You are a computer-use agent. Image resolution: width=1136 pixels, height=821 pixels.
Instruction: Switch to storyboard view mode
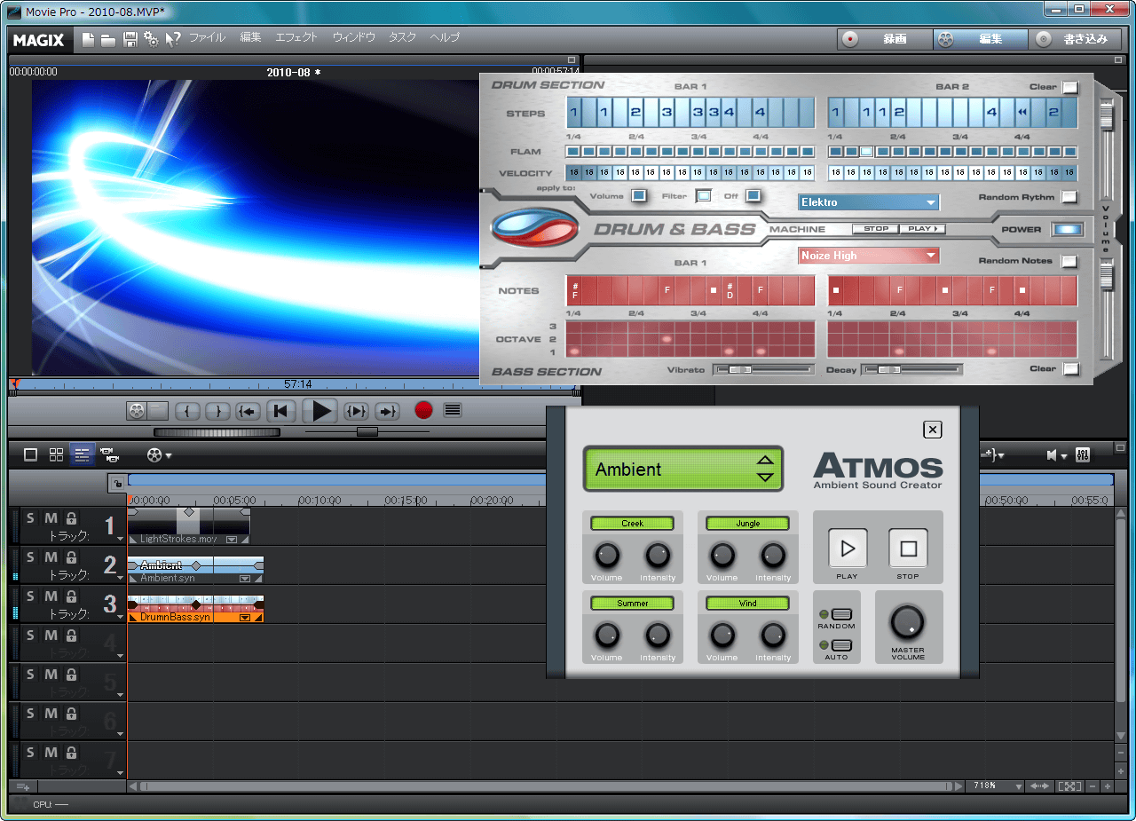(30, 454)
